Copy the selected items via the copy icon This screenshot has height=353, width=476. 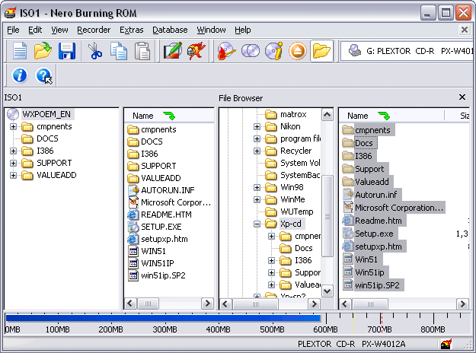click(119, 51)
